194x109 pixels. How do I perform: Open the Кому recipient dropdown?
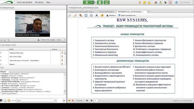point(36,101)
